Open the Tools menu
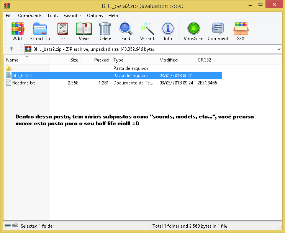 [x=52, y=16]
